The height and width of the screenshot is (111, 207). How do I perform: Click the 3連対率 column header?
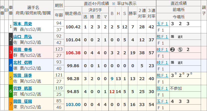[151, 13]
